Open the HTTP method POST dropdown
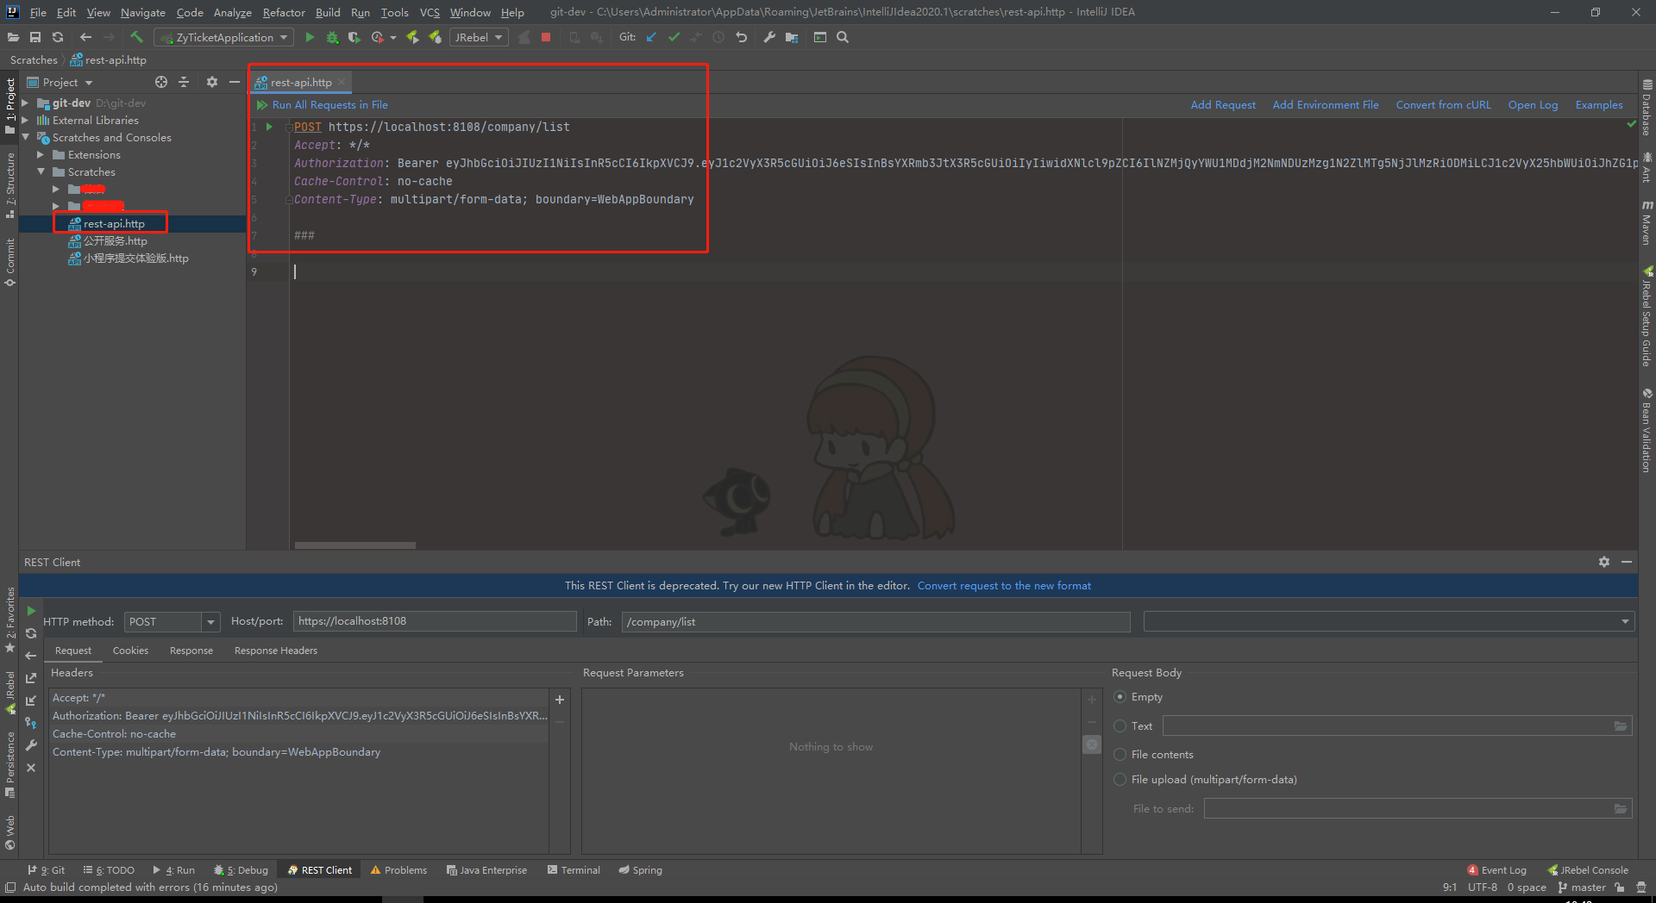The image size is (1656, 903). point(210,621)
